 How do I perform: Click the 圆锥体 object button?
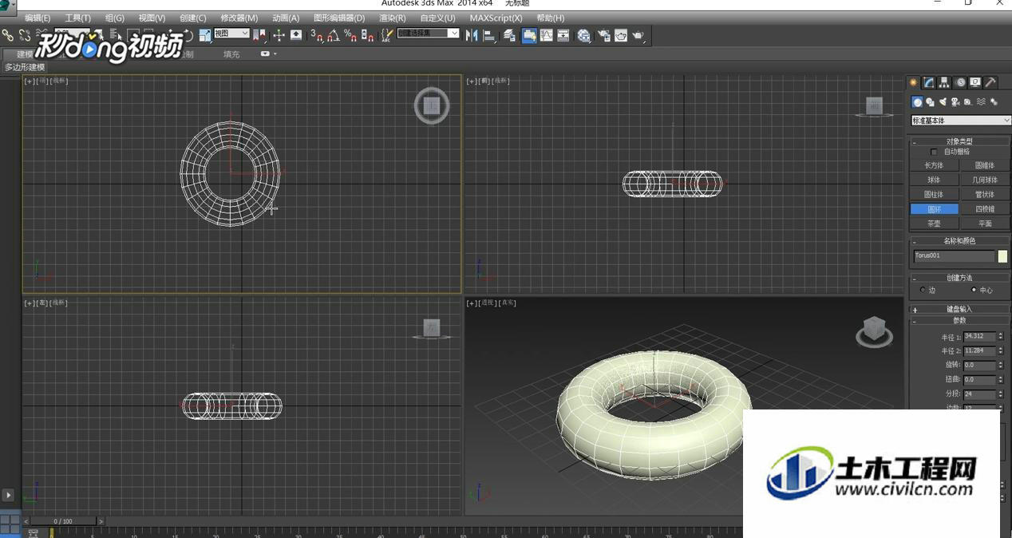click(985, 165)
